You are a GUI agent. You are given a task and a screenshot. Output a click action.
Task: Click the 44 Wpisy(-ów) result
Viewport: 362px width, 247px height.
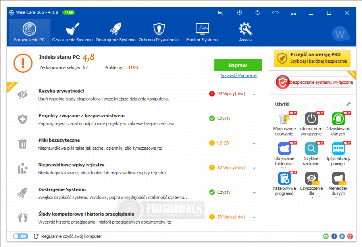point(231,94)
